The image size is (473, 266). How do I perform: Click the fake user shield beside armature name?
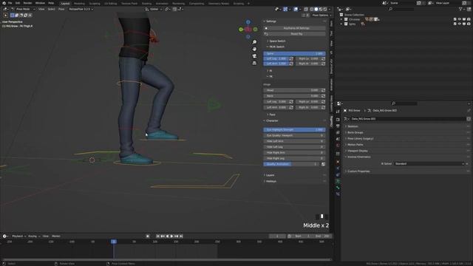[469, 119]
